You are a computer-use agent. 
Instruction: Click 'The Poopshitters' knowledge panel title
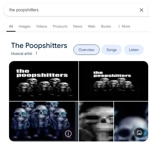[x=39, y=46]
